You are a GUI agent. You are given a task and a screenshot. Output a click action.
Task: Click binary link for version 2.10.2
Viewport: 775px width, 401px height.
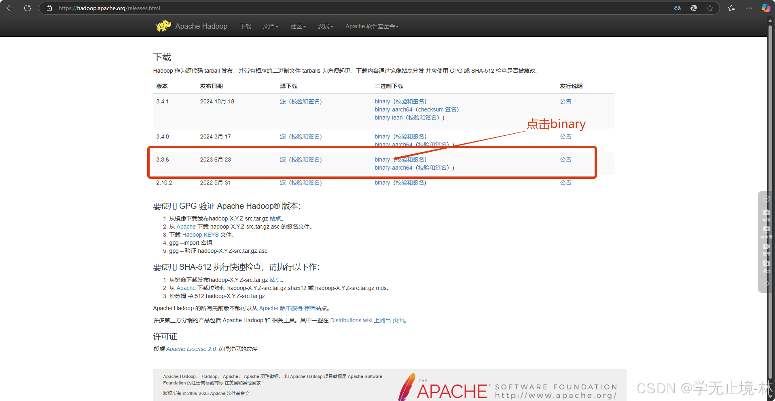tap(382, 183)
